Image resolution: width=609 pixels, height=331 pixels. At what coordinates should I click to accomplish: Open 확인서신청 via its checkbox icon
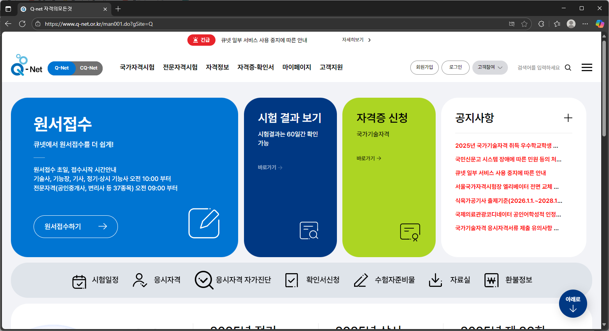click(291, 280)
